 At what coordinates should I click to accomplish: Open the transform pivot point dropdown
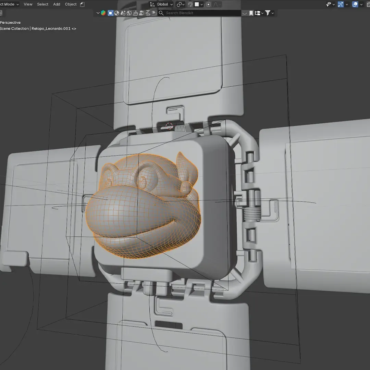click(181, 4)
